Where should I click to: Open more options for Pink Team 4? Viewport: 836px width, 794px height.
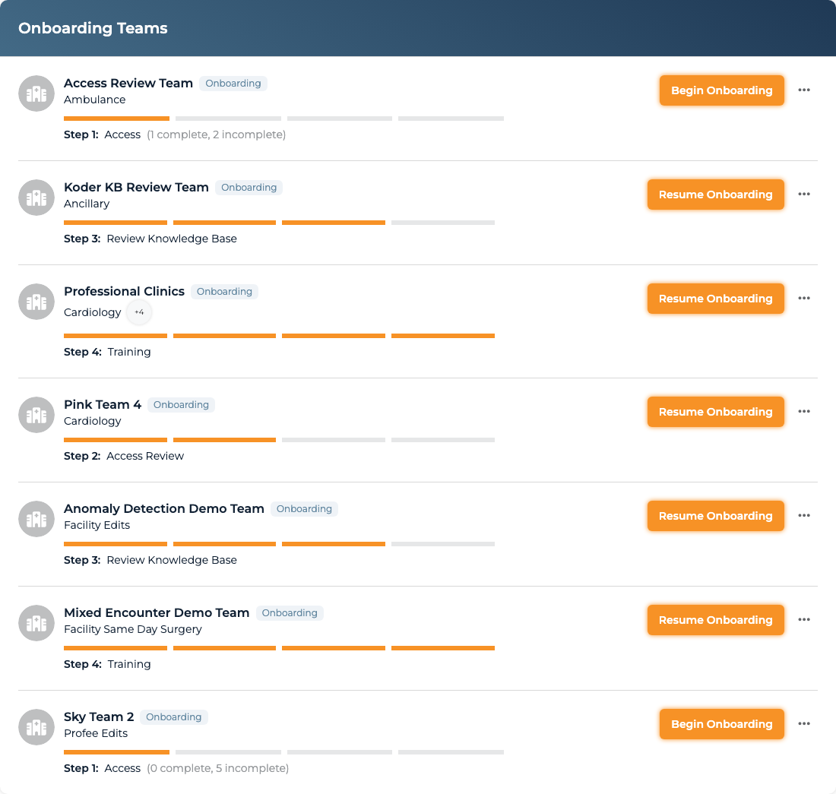coord(804,411)
